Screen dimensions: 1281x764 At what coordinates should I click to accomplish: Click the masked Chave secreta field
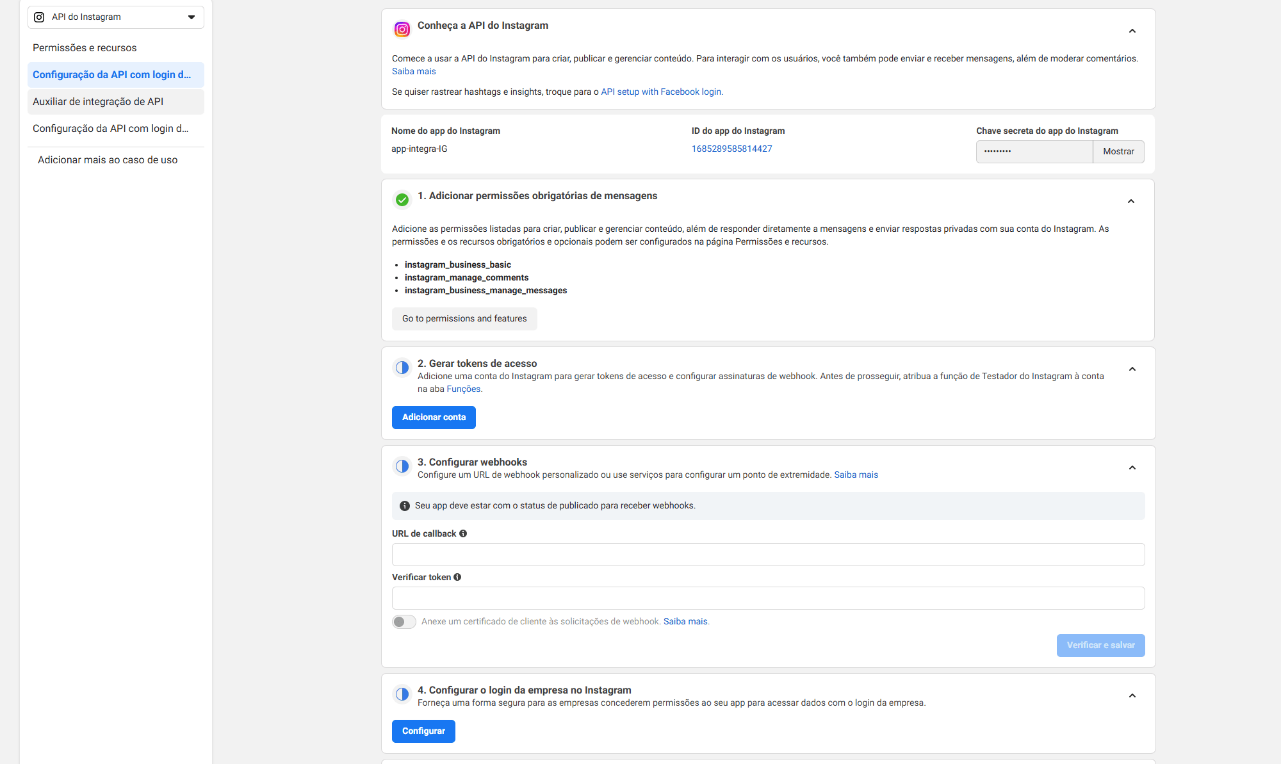point(1034,152)
